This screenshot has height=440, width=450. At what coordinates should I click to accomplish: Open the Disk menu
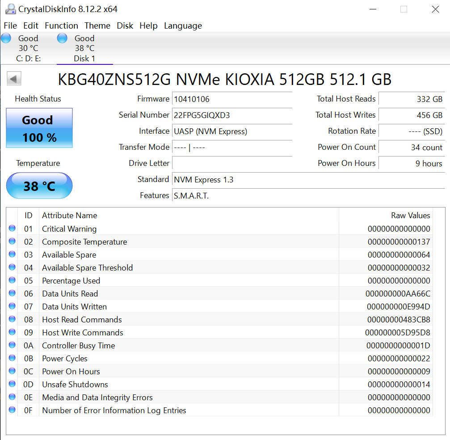click(x=125, y=25)
